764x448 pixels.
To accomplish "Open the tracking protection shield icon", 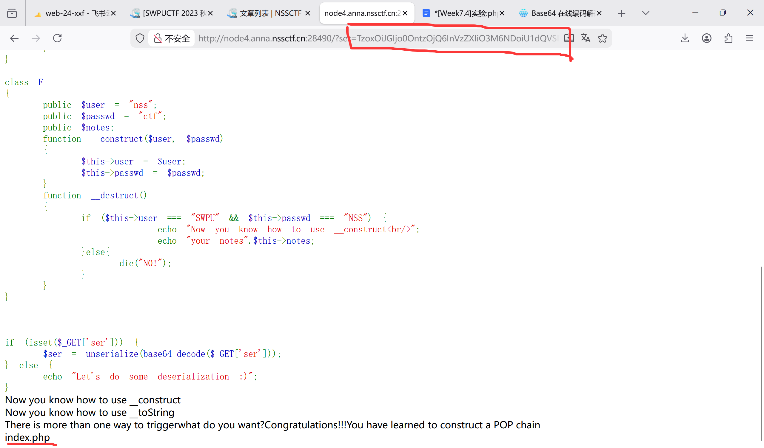I will (140, 38).
